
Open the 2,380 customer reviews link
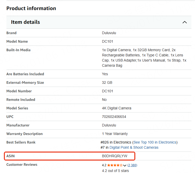coord(132,165)
